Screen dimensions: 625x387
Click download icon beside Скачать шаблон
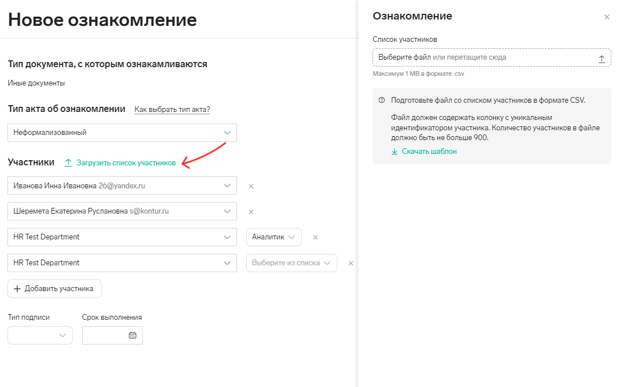tap(394, 152)
